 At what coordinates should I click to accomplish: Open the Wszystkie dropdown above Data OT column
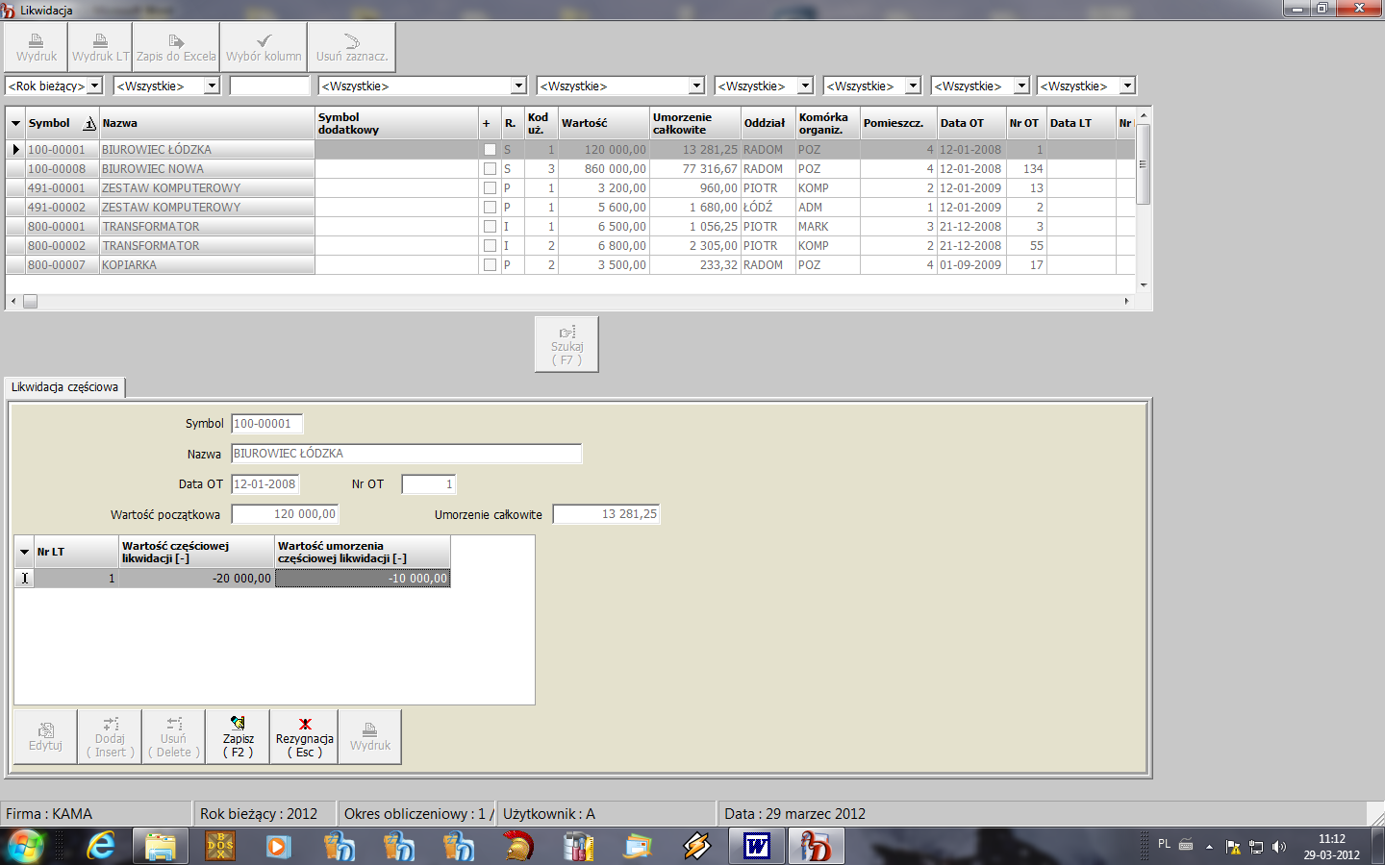pos(1021,86)
